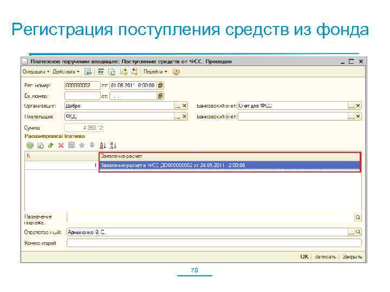Click the 'Заявление расчет' column header
390x292 pixels.
(230, 156)
